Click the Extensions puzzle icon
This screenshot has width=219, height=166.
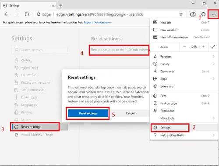point(155,86)
